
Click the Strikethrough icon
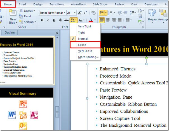(66, 20)
